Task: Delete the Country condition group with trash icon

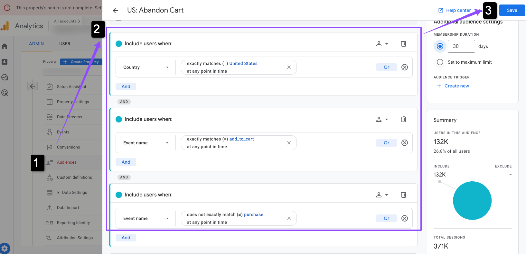Action: (x=404, y=44)
